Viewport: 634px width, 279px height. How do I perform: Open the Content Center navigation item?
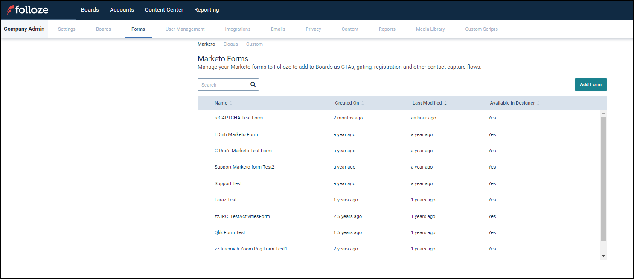164,10
